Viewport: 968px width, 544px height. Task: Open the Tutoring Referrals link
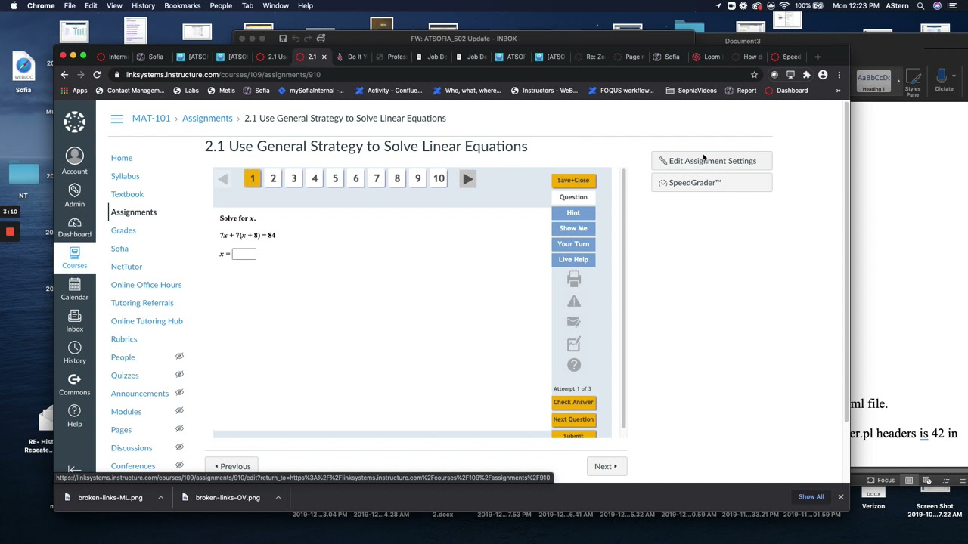click(x=142, y=303)
